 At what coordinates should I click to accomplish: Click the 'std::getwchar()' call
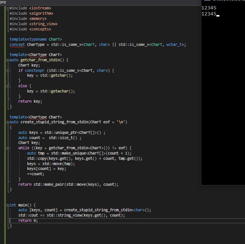[56, 91]
